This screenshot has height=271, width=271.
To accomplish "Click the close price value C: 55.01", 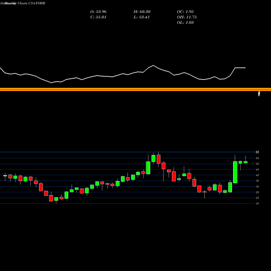I will (x=98, y=17).
